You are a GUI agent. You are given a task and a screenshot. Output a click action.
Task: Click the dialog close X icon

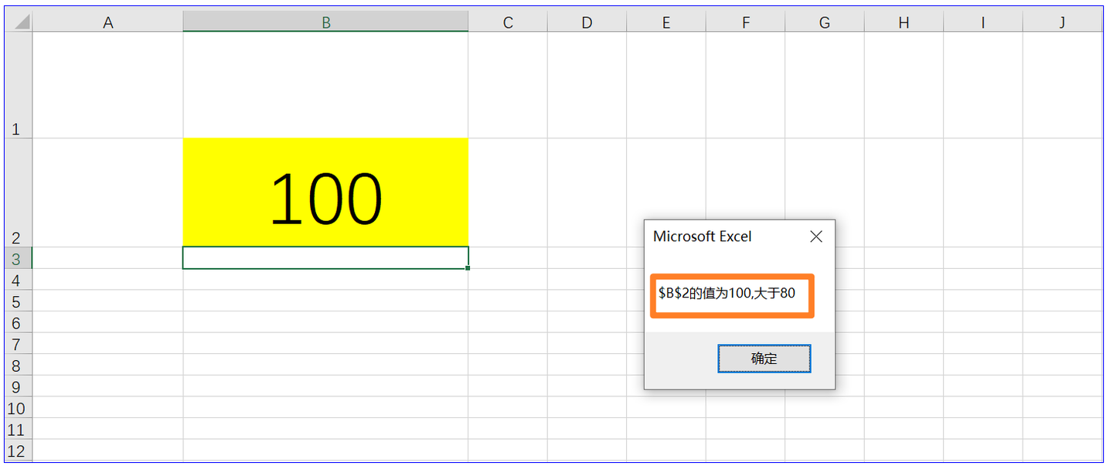click(x=816, y=236)
